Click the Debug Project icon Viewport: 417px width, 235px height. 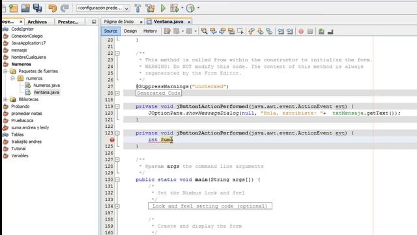[x=174, y=8]
